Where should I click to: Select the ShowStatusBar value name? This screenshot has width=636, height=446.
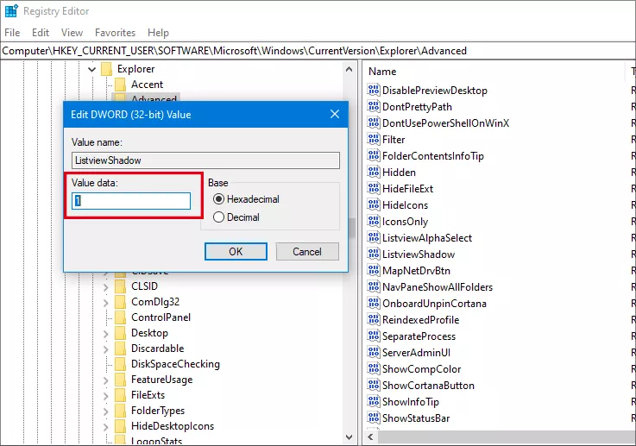pos(416,418)
